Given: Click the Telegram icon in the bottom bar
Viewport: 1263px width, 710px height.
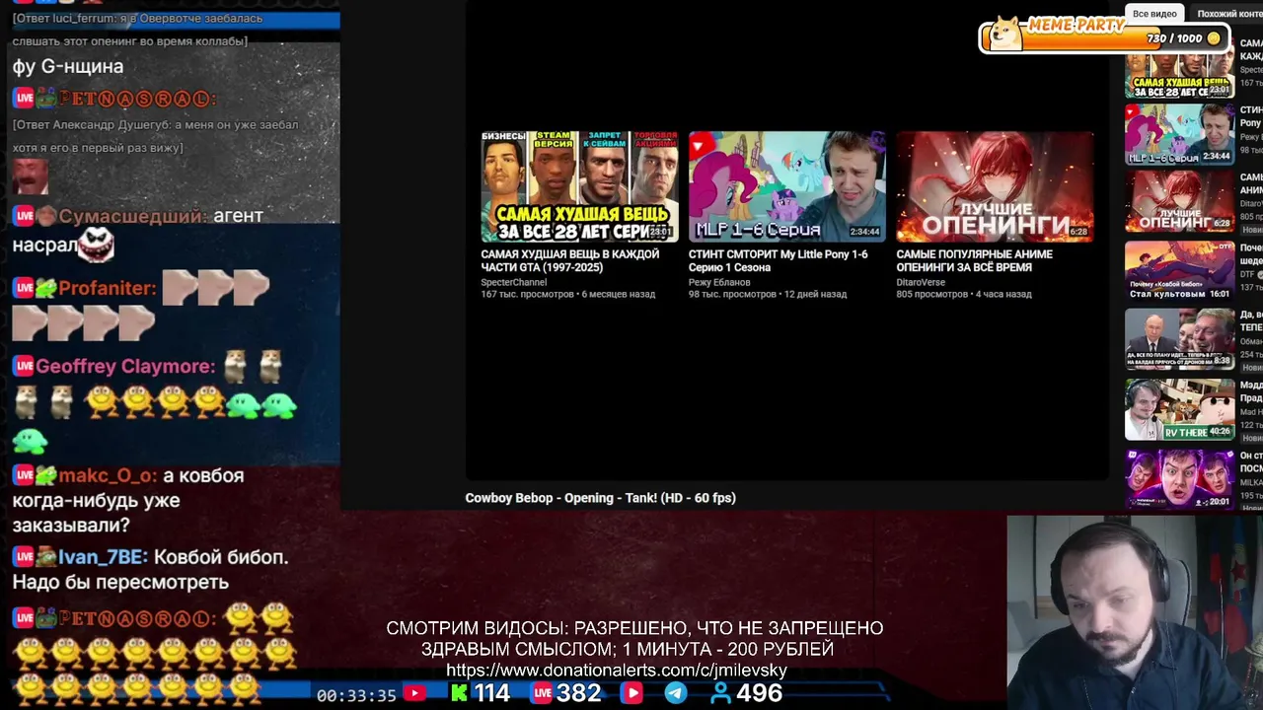Looking at the screenshot, I should pos(676,693).
